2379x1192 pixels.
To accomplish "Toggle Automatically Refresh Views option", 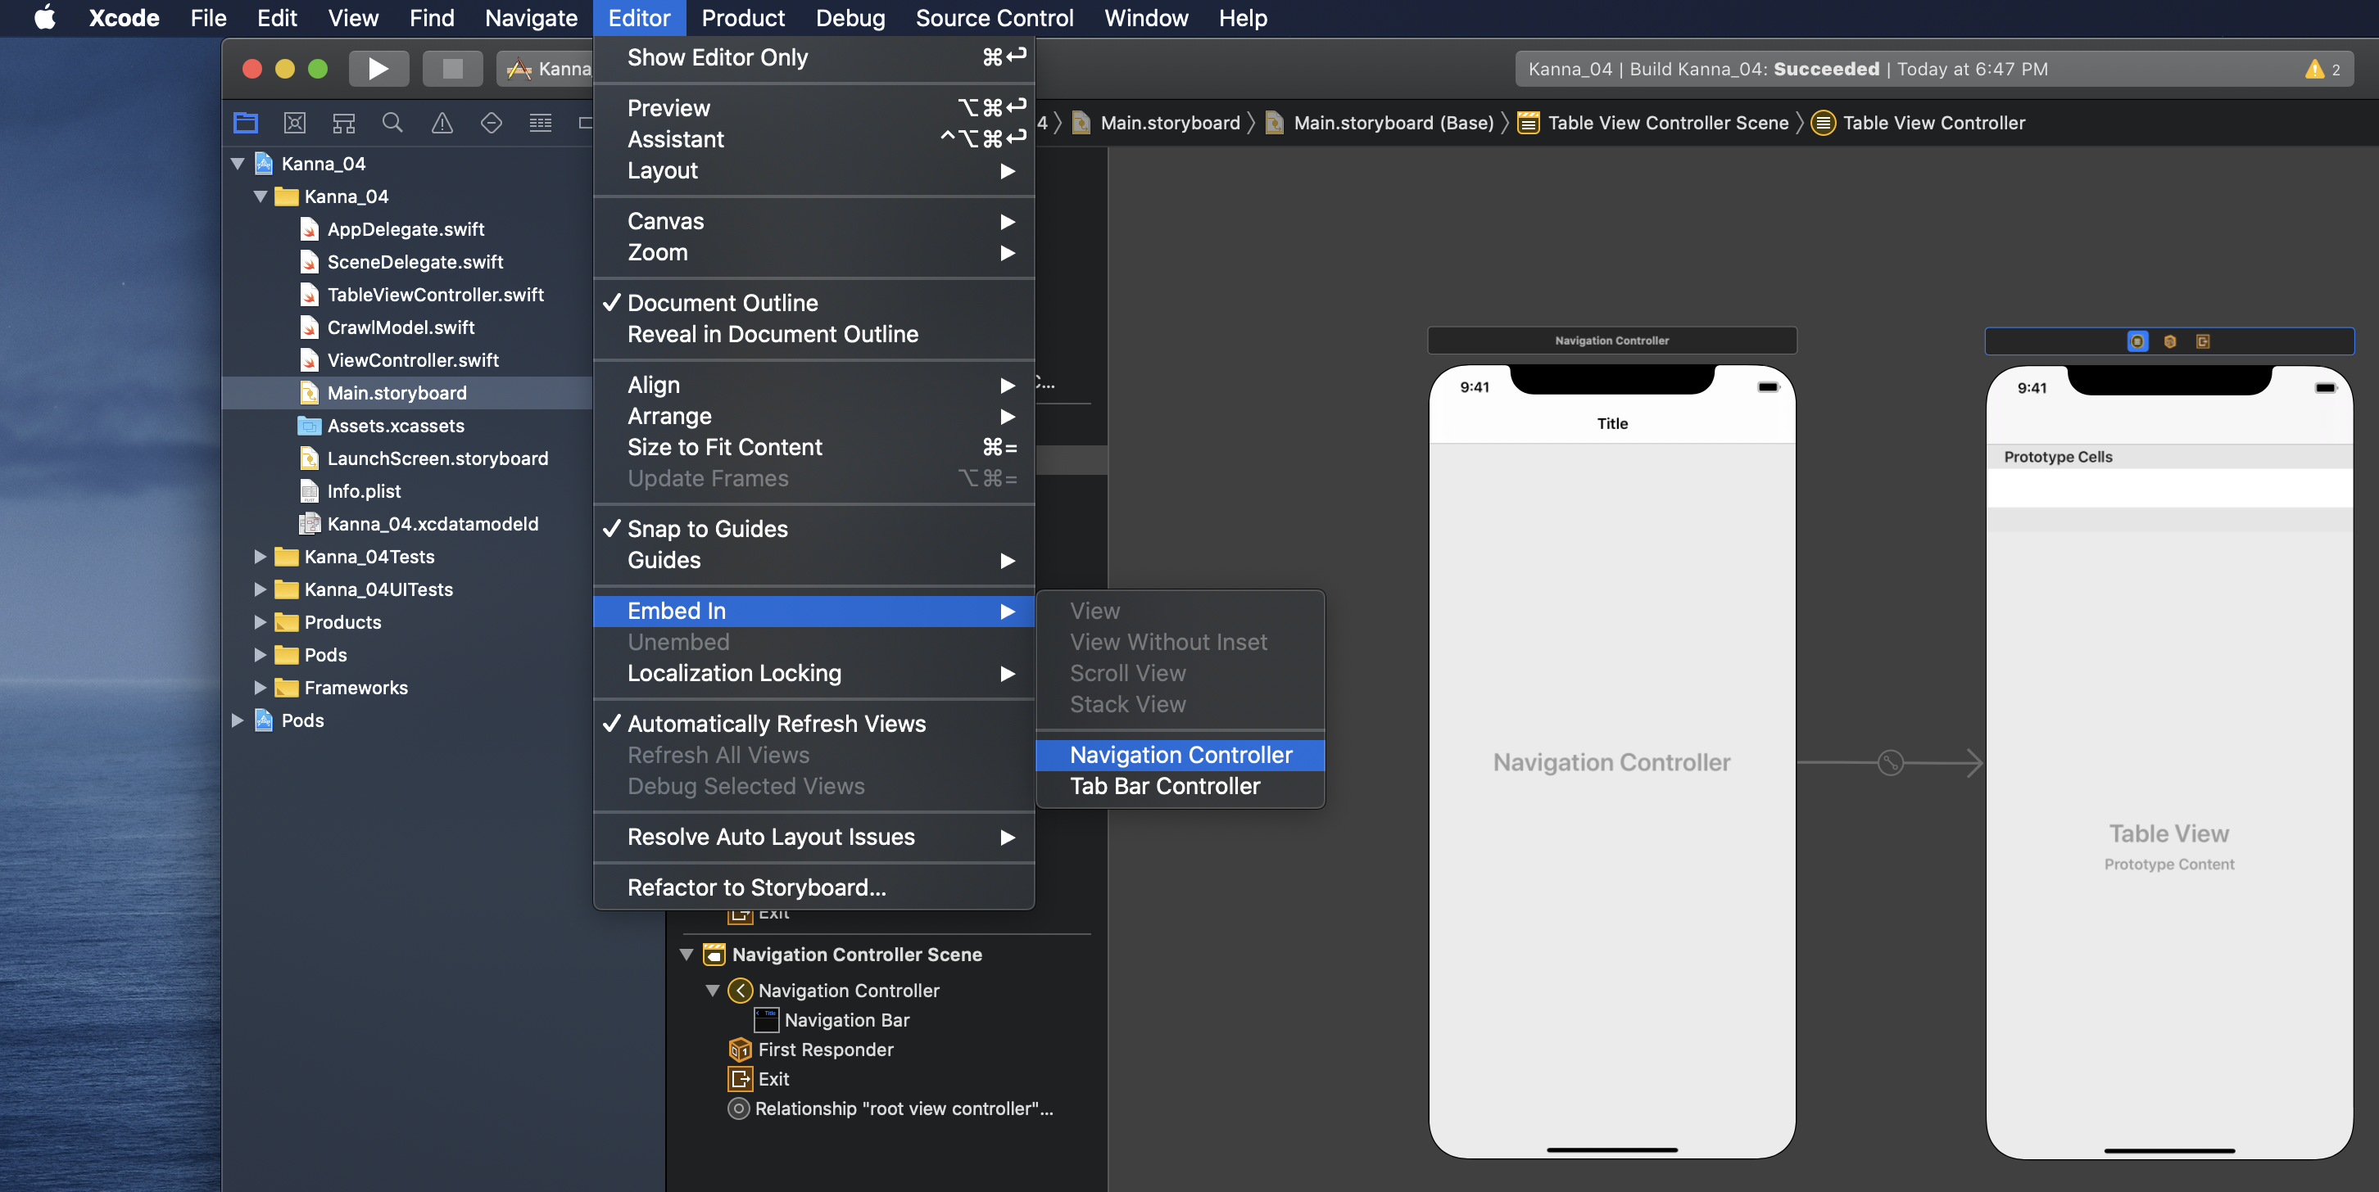I will (776, 724).
